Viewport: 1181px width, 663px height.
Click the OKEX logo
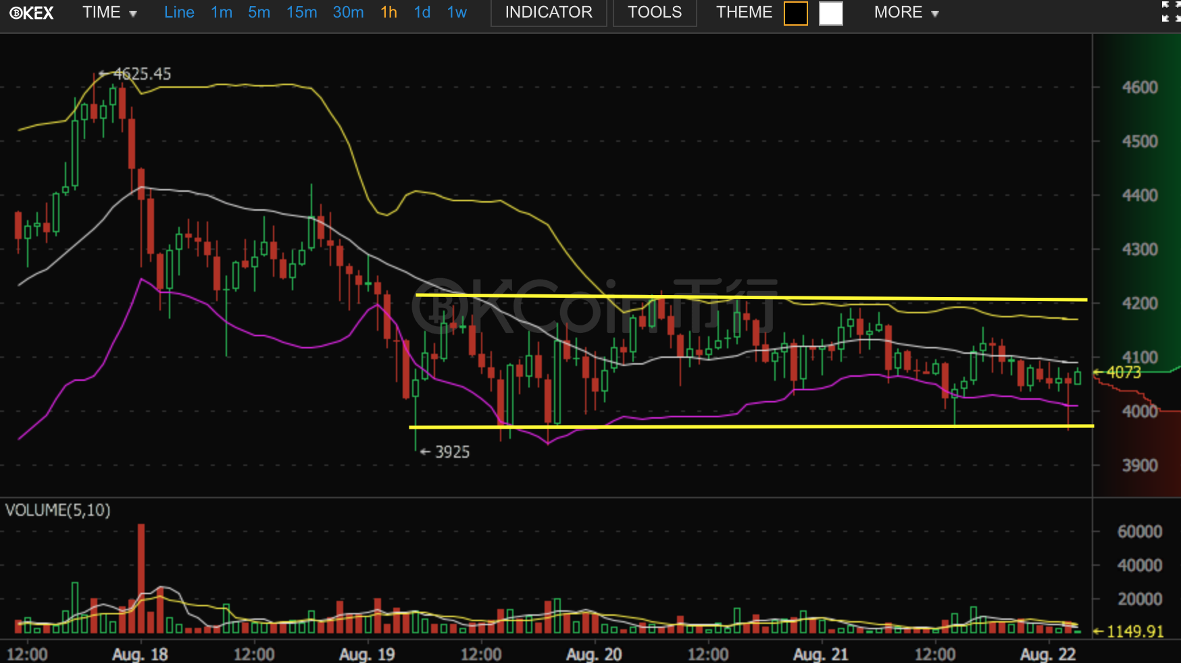click(32, 13)
